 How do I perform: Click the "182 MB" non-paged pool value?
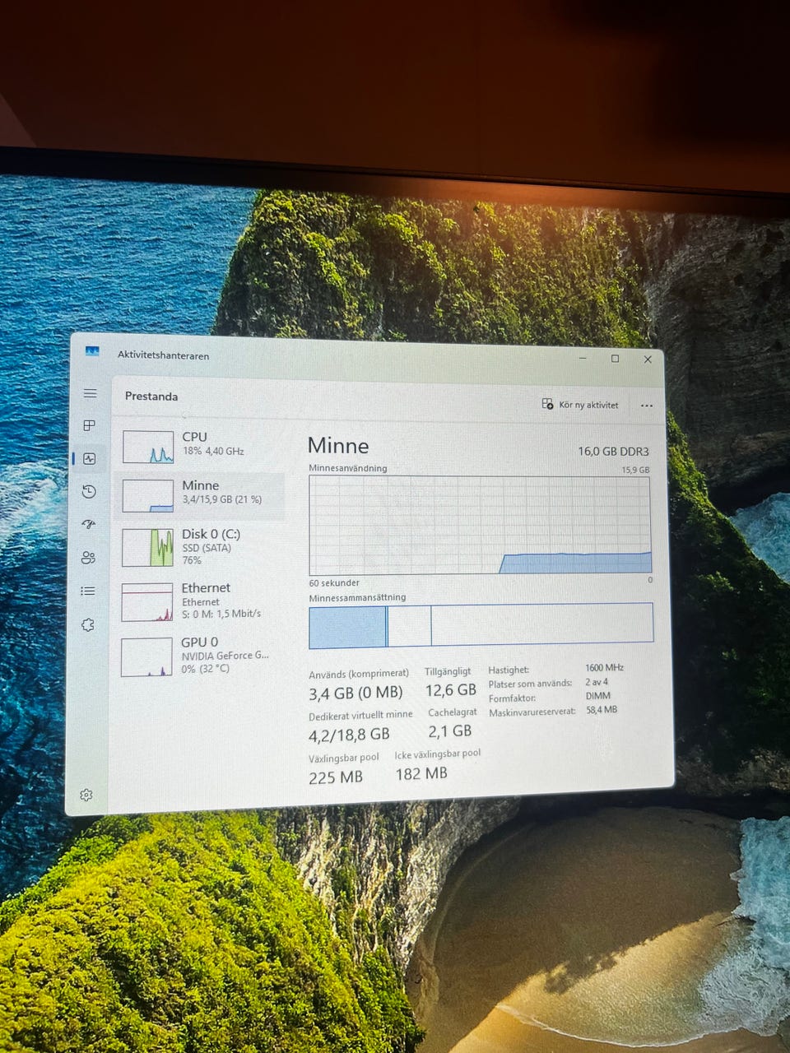(x=421, y=773)
